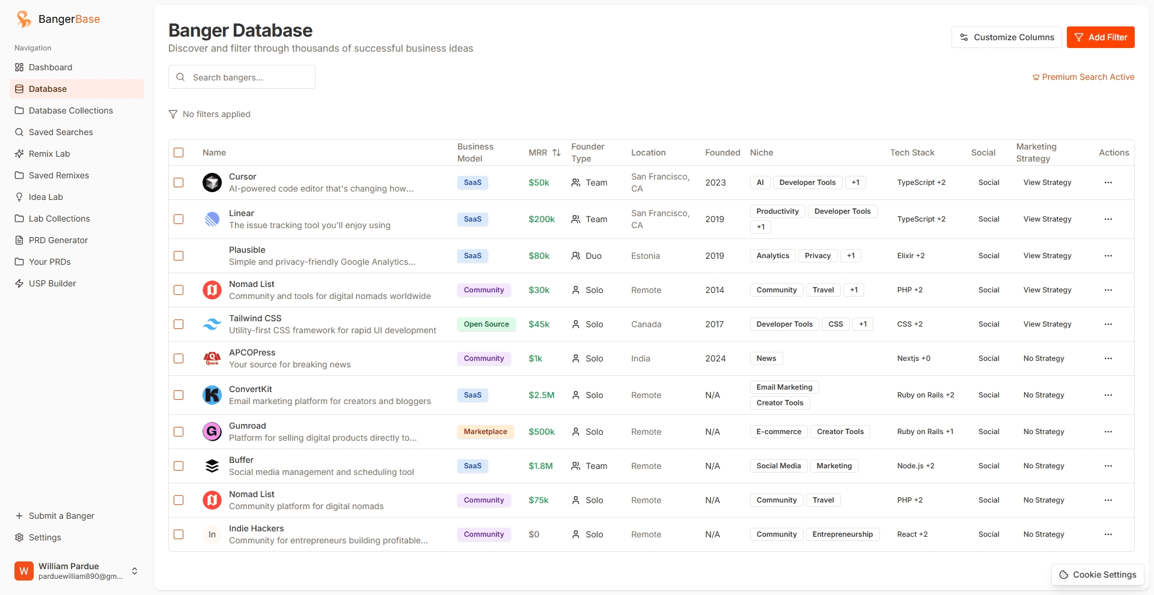Click the Buffer stacked-layers logo
1154x595 pixels.
(x=212, y=466)
